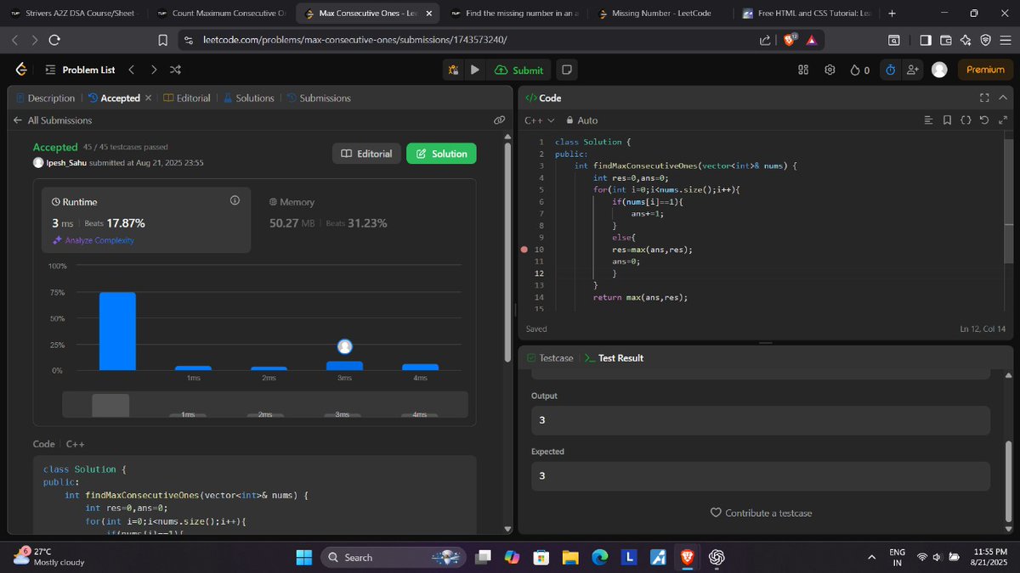The height and width of the screenshot is (573, 1020).
Task: Click the invite a friend icon
Action: pyautogui.click(x=912, y=70)
